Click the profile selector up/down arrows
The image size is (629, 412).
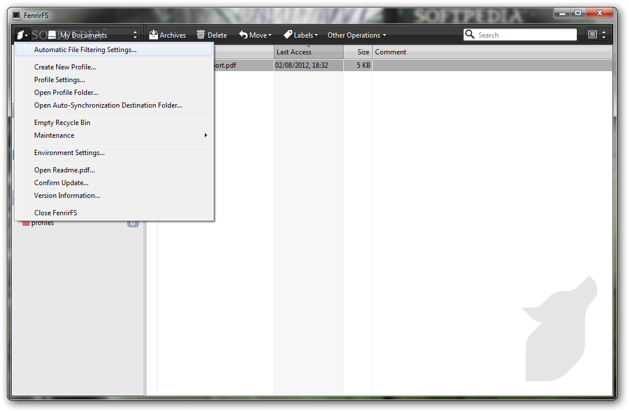click(135, 35)
